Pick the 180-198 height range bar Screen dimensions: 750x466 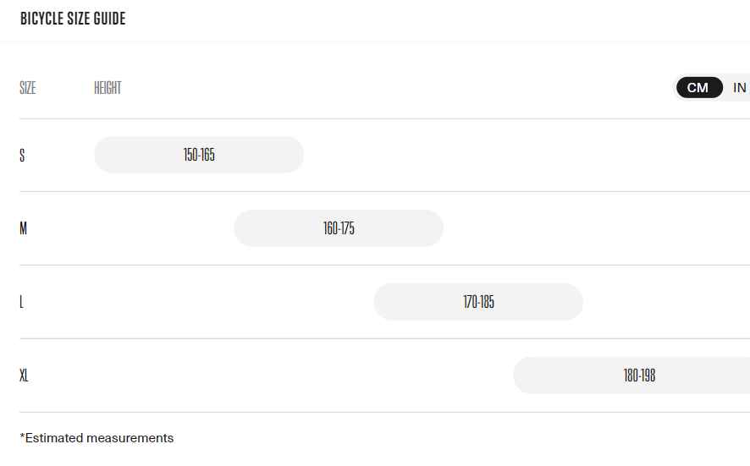coord(639,376)
